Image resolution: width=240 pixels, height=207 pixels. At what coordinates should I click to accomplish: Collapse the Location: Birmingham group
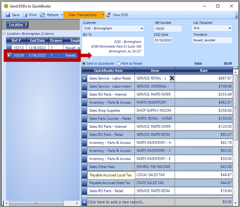point(4,34)
